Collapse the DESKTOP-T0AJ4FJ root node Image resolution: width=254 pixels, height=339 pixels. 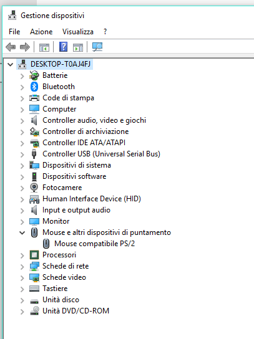pos(10,64)
